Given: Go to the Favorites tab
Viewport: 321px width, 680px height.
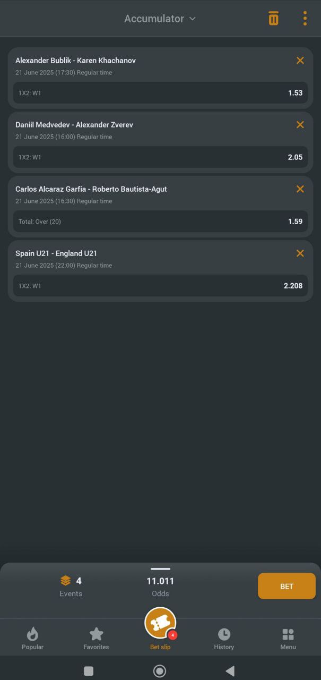Looking at the screenshot, I should (96, 638).
